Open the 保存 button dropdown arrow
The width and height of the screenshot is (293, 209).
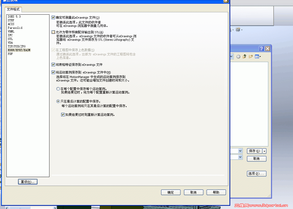[x=264, y=151]
